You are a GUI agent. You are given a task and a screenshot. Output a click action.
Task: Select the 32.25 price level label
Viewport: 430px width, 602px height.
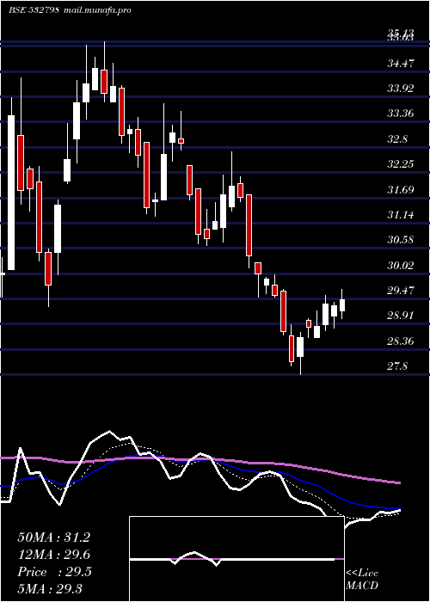coord(401,165)
